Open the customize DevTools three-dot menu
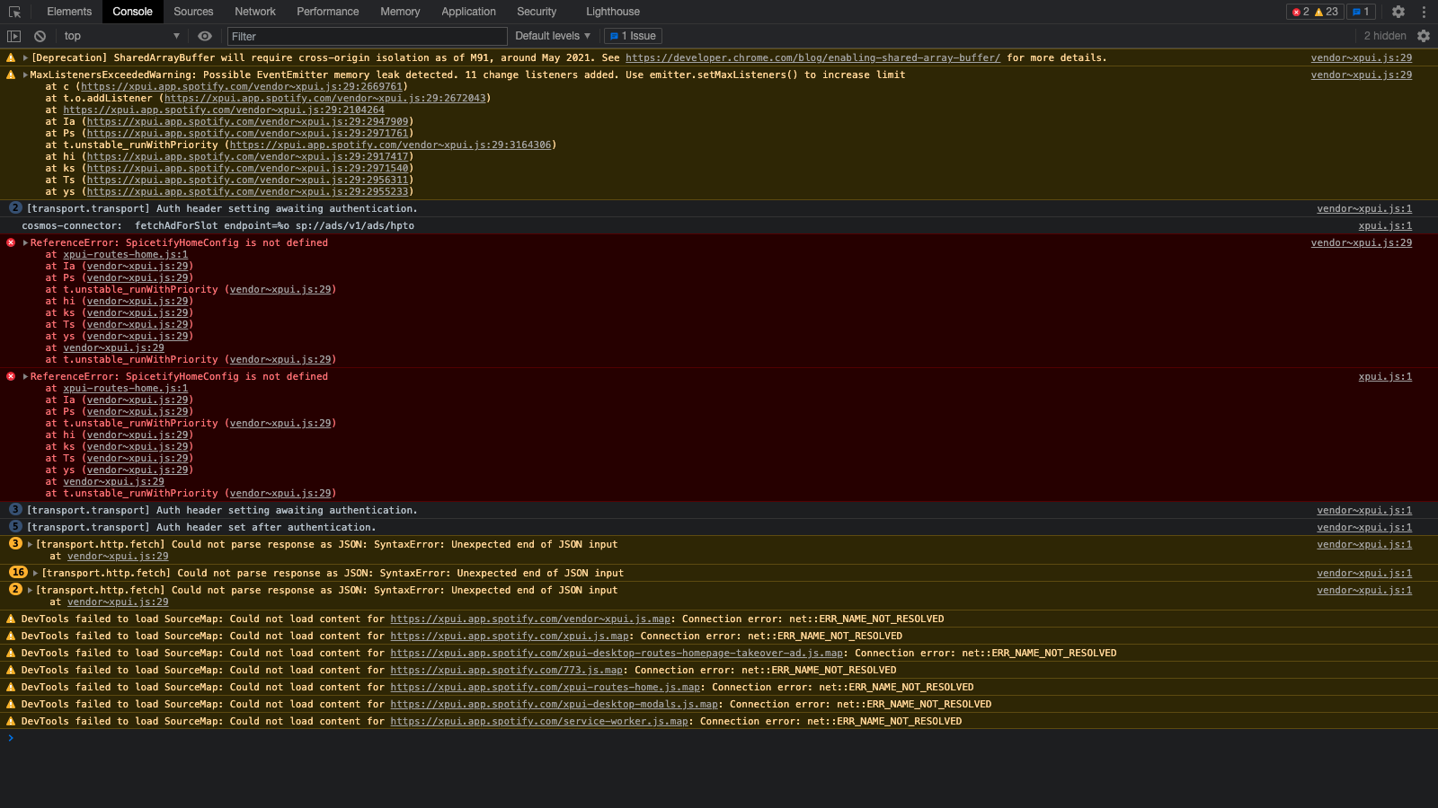Screen dimensions: 1438x808 1423,12
